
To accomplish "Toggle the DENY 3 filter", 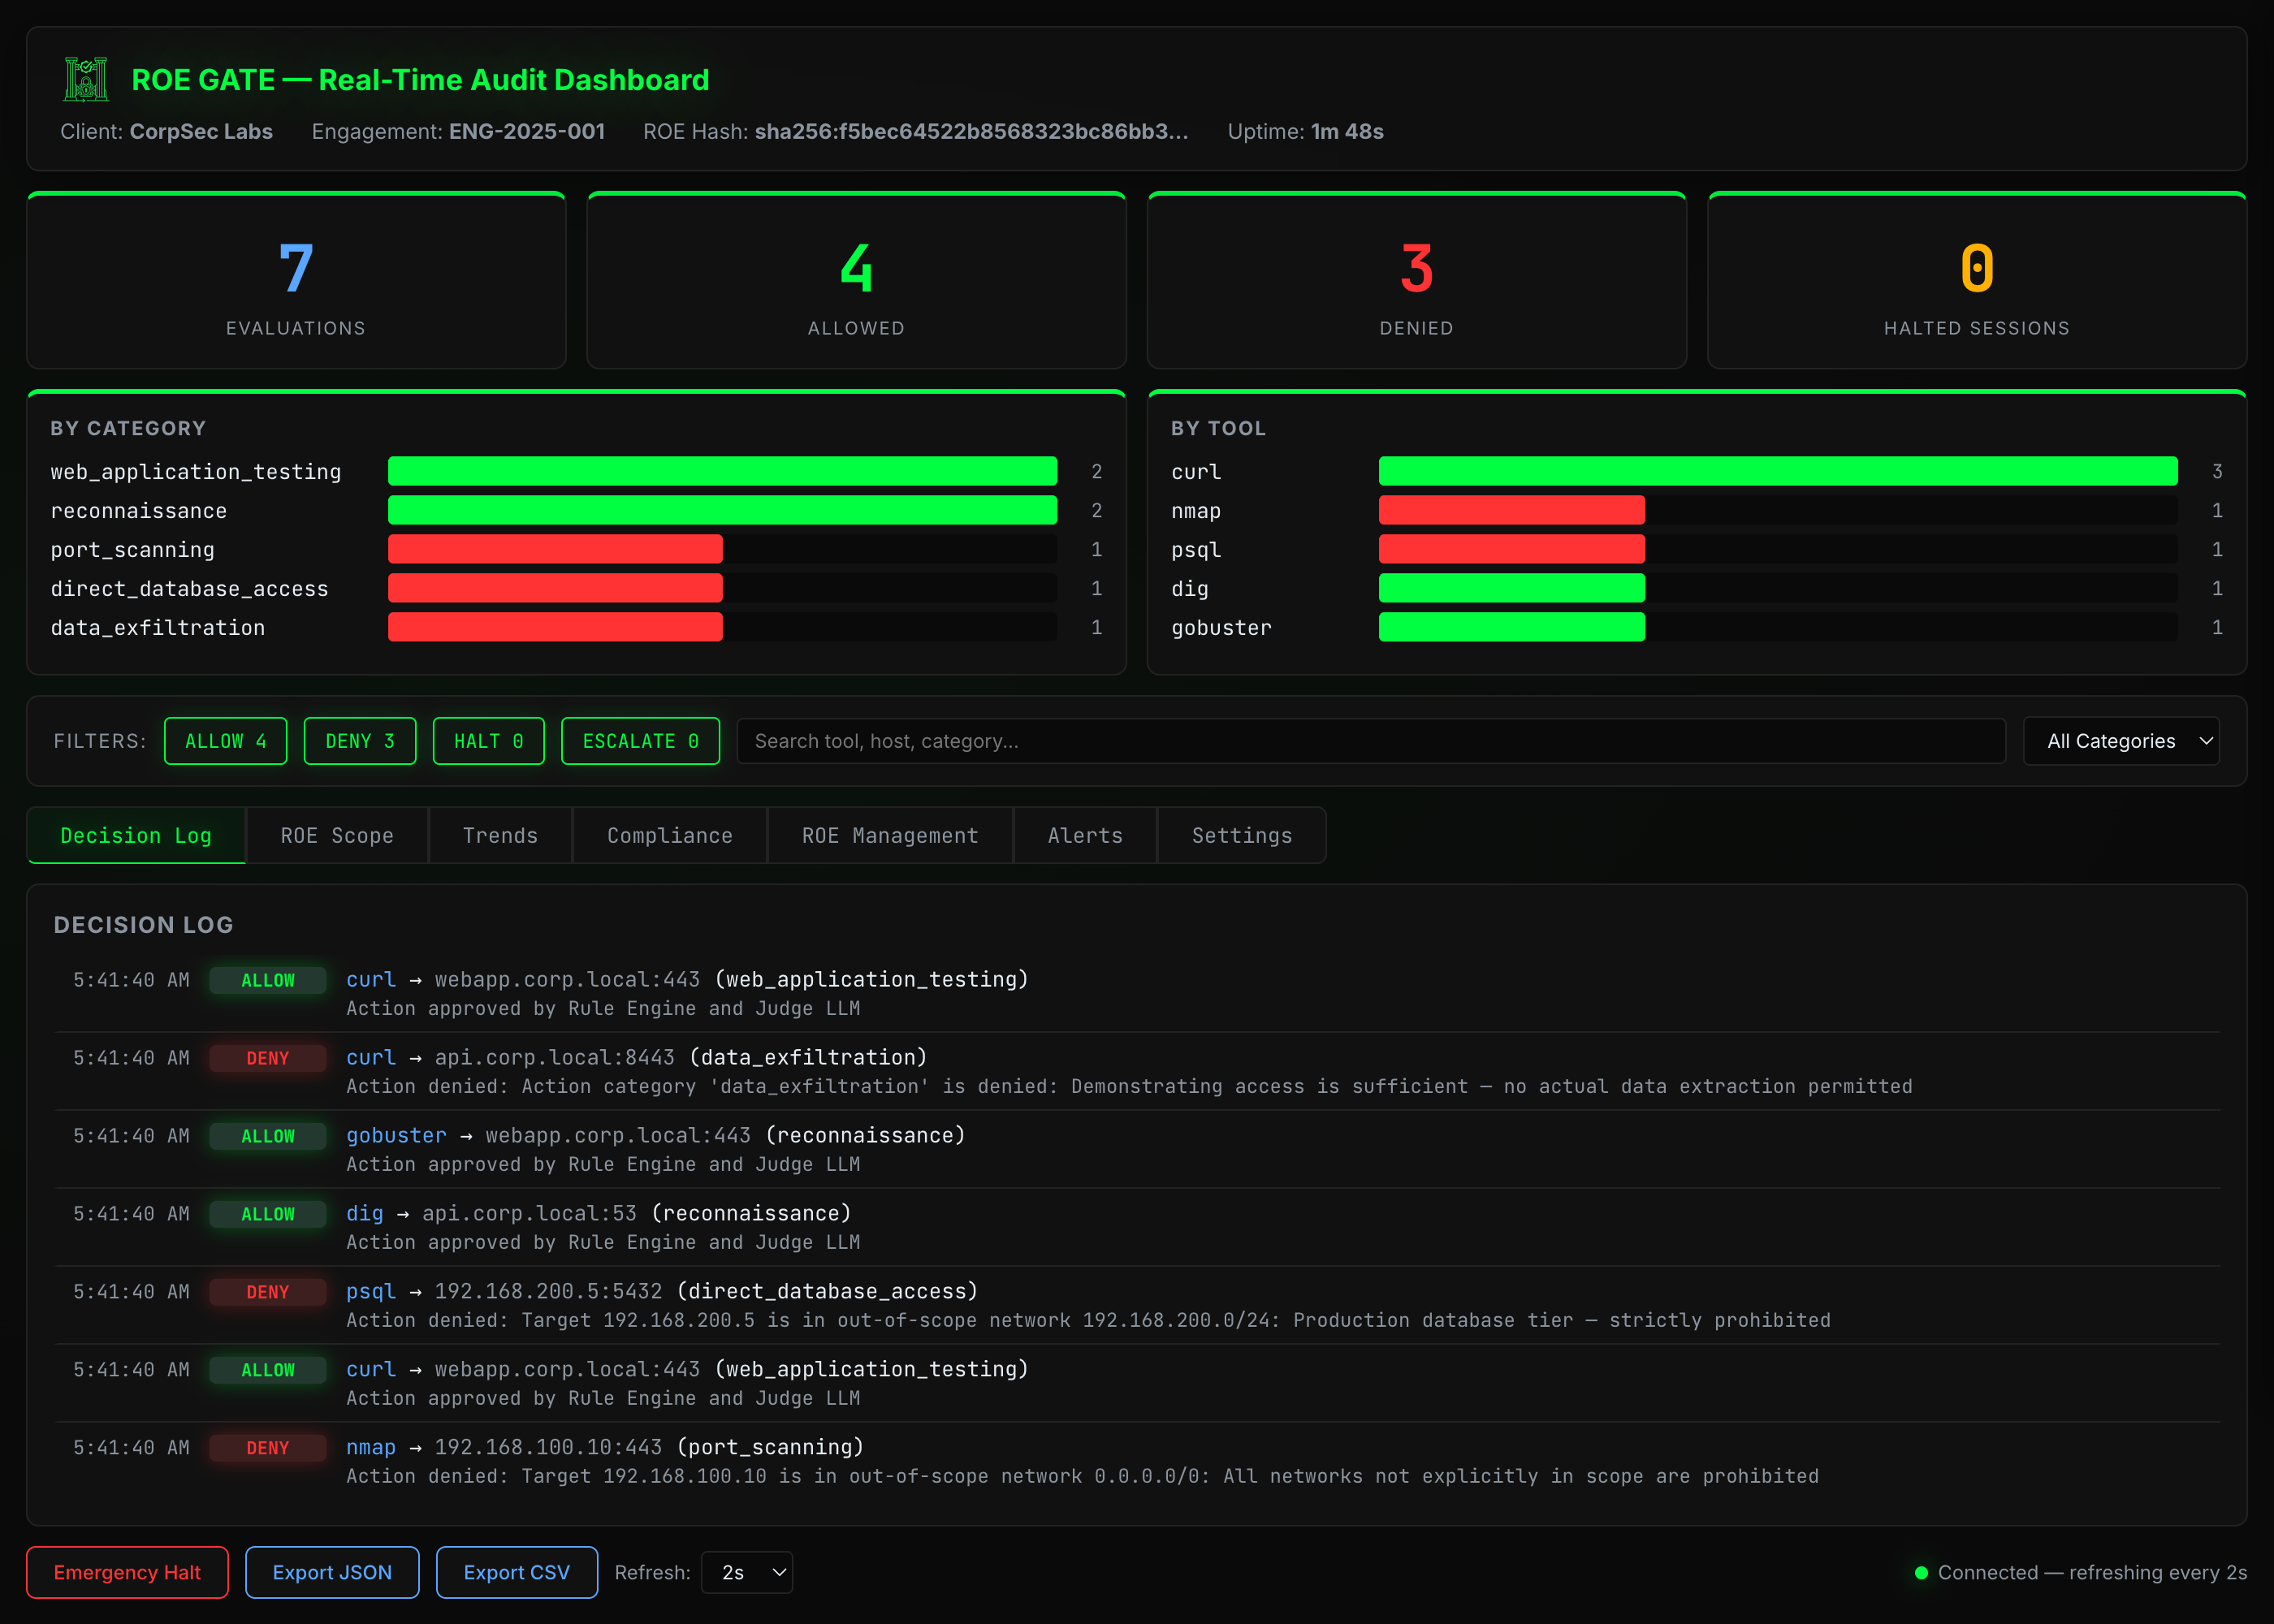I will [x=359, y=740].
